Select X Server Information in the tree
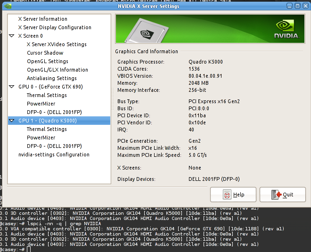The width and height of the screenshot is (311, 252). [42, 19]
